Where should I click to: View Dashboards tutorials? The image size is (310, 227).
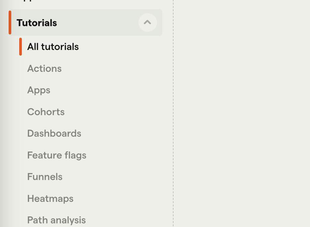[x=54, y=133]
